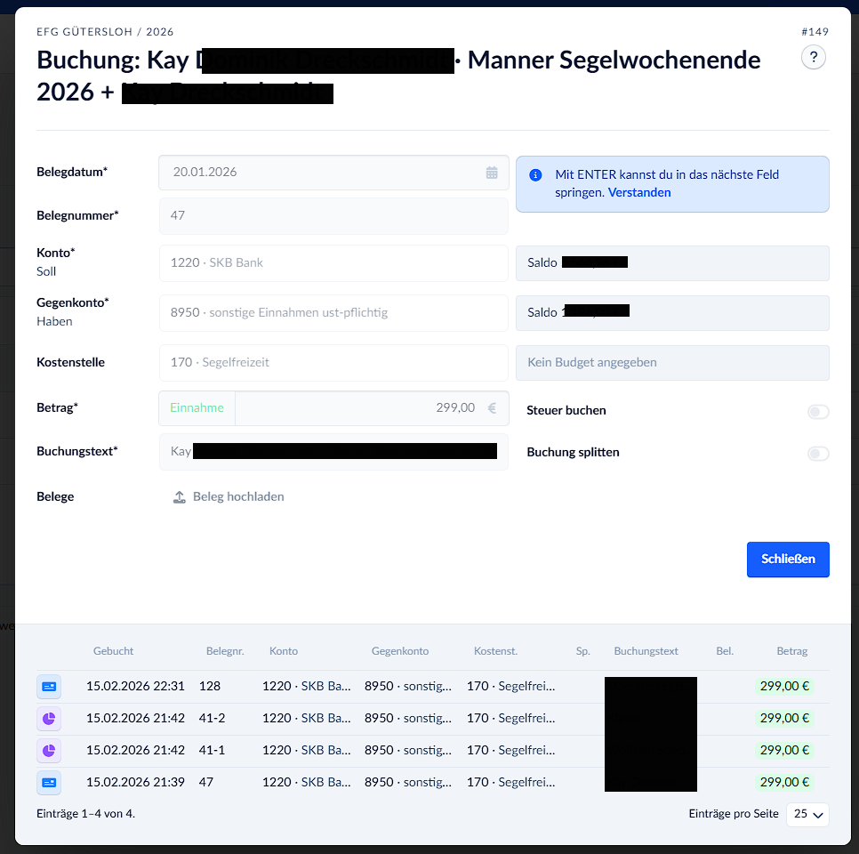Open Einträge pro Seite dropdown
The height and width of the screenshot is (854, 859).
click(807, 814)
